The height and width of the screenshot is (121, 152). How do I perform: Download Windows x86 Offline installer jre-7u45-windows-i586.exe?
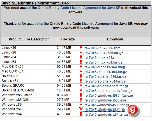pos(105,100)
